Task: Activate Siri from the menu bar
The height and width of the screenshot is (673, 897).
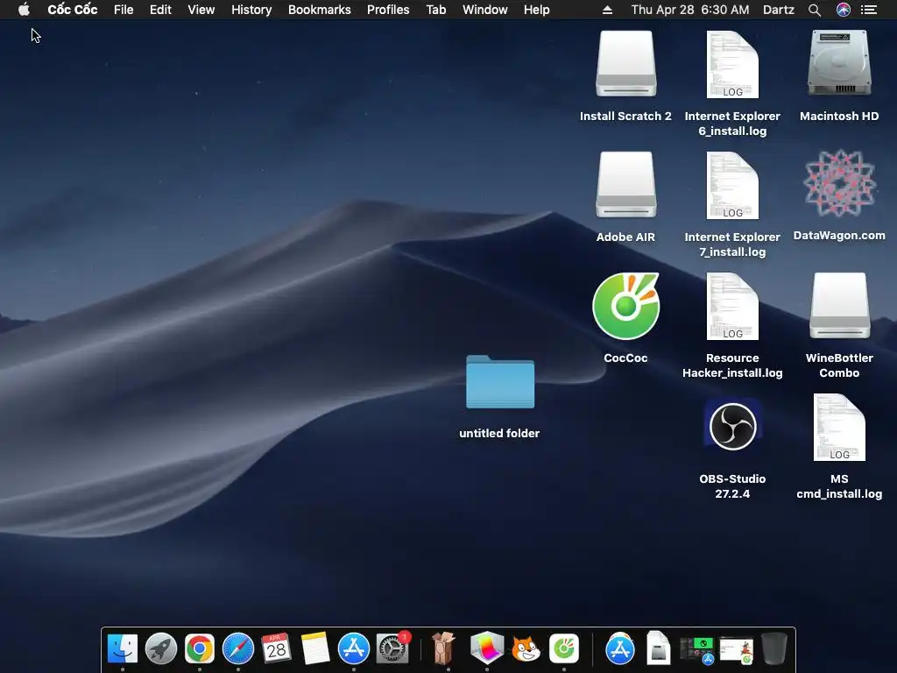Action: pos(844,10)
